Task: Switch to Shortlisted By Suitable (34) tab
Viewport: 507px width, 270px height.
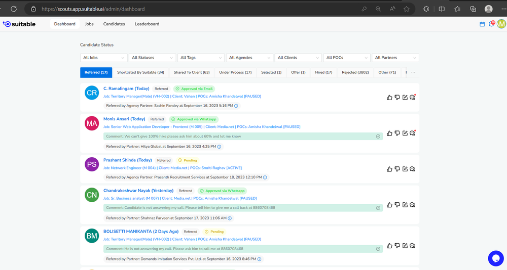Action: [x=140, y=73]
